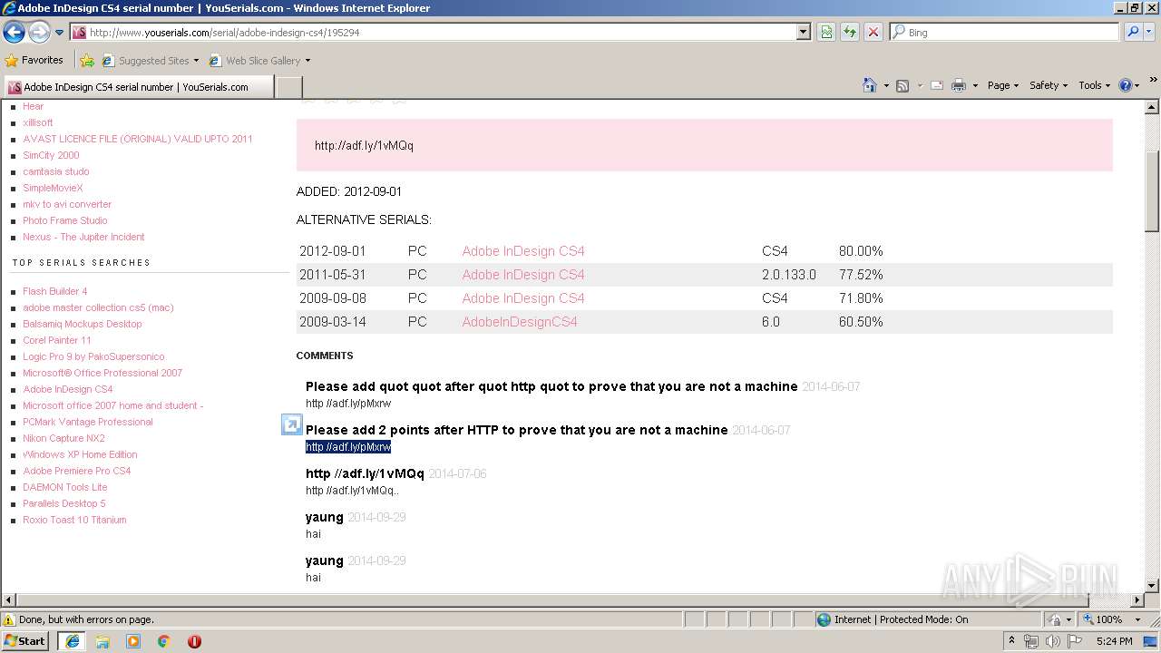Image resolution: width=1161 pixels, height=653 pixels.
Task: Open AdobeInDesignCS4 link in 2009-03-14 row
Action: [520, 322]
